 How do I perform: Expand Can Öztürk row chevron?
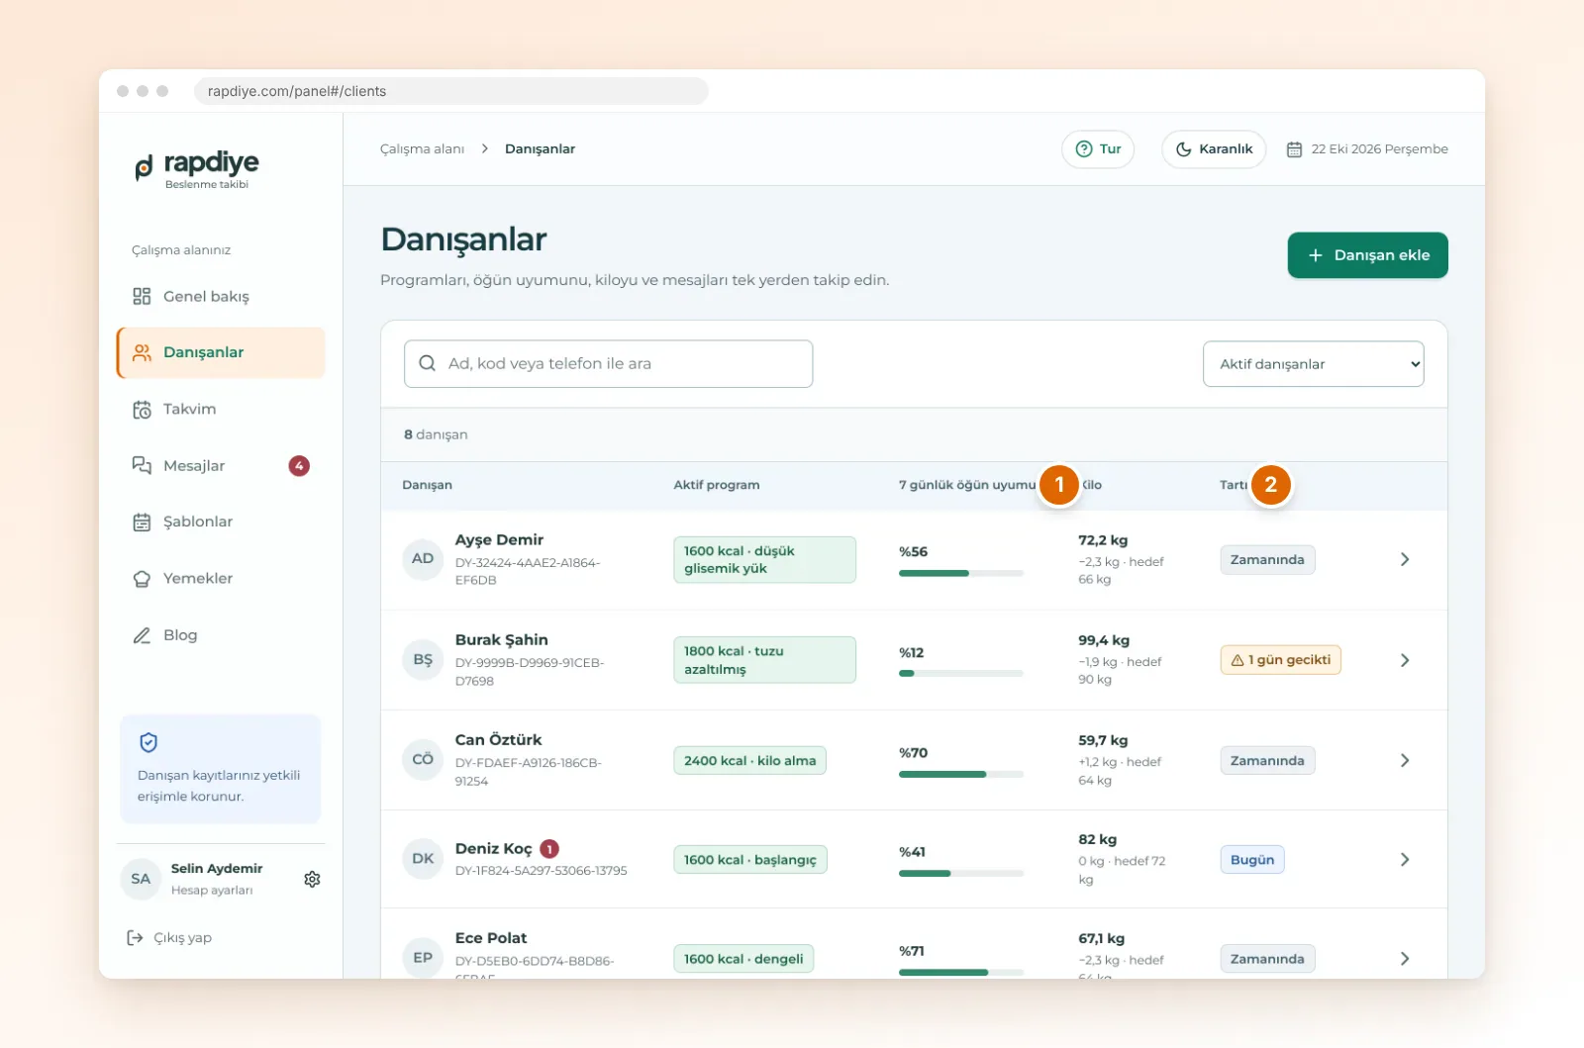tap(1405, 761)
